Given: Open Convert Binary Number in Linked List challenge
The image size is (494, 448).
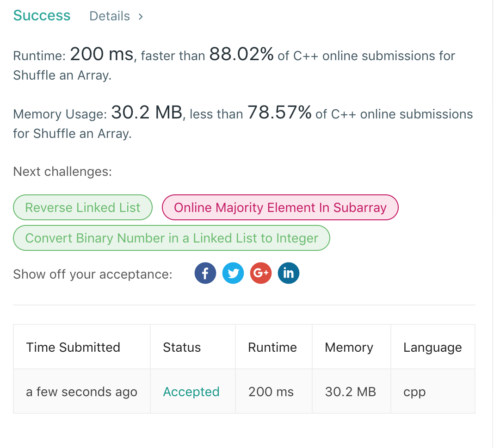Looking at the screenshot, I should [x=172, y=238].
